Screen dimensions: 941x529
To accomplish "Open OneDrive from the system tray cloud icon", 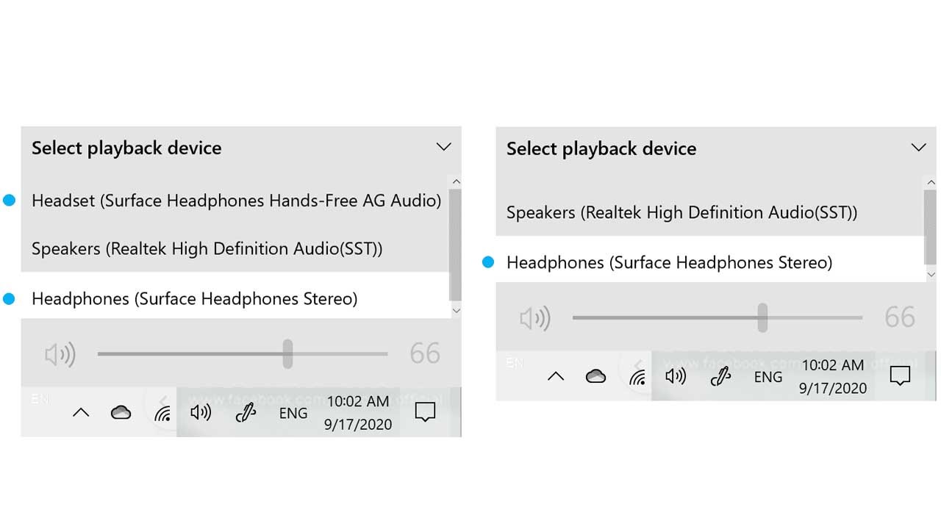I will tap(121, 412).
